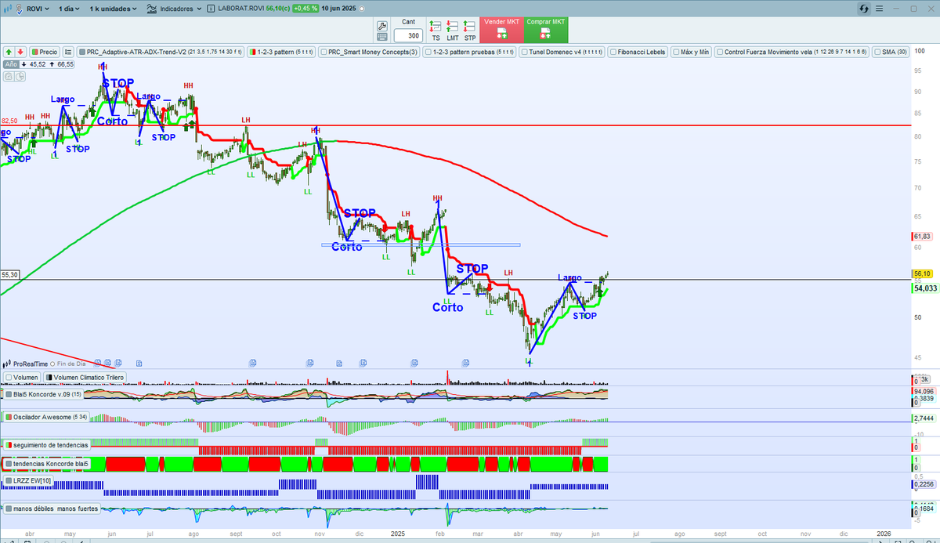Toggle Volumen Climatico Trilero indicator
Screen dimensions: 940x543
pos(85,377)
